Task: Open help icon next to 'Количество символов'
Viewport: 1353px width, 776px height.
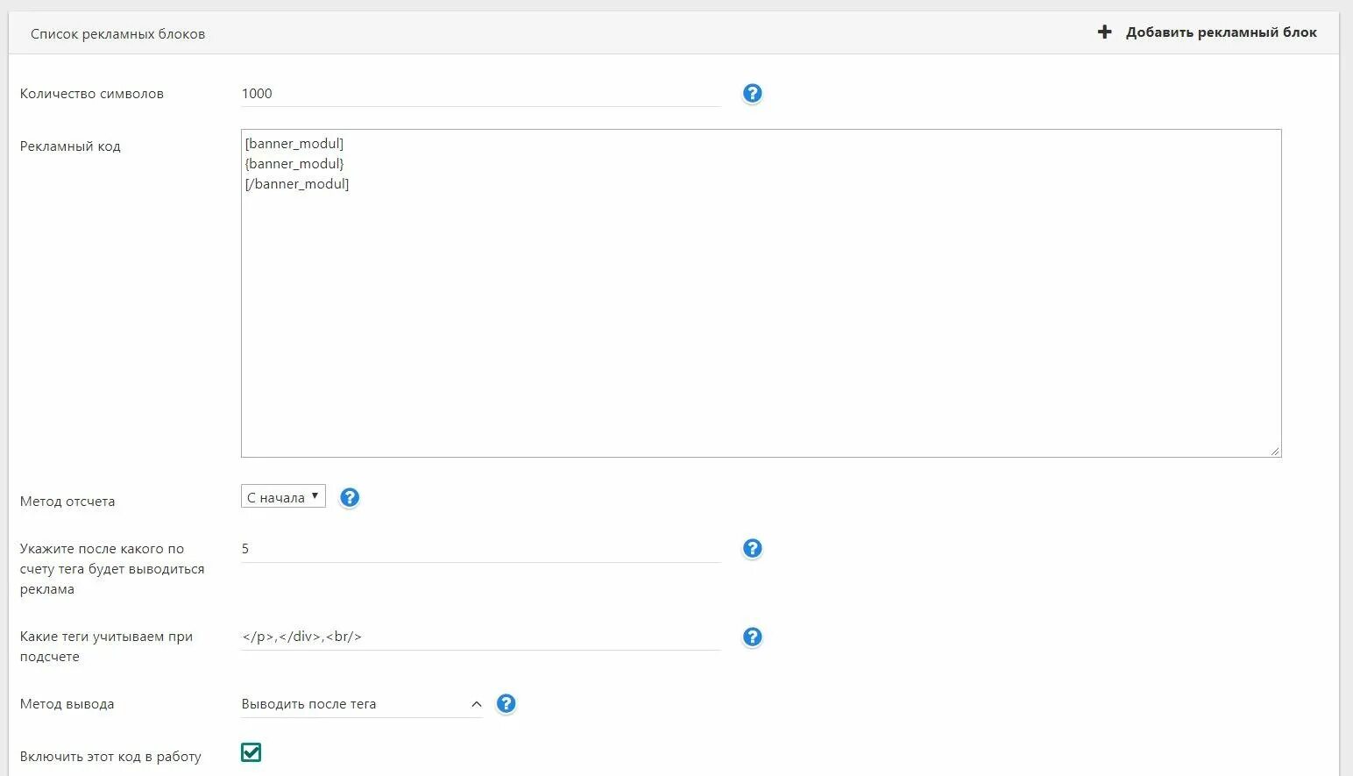Action: point(752,93)
